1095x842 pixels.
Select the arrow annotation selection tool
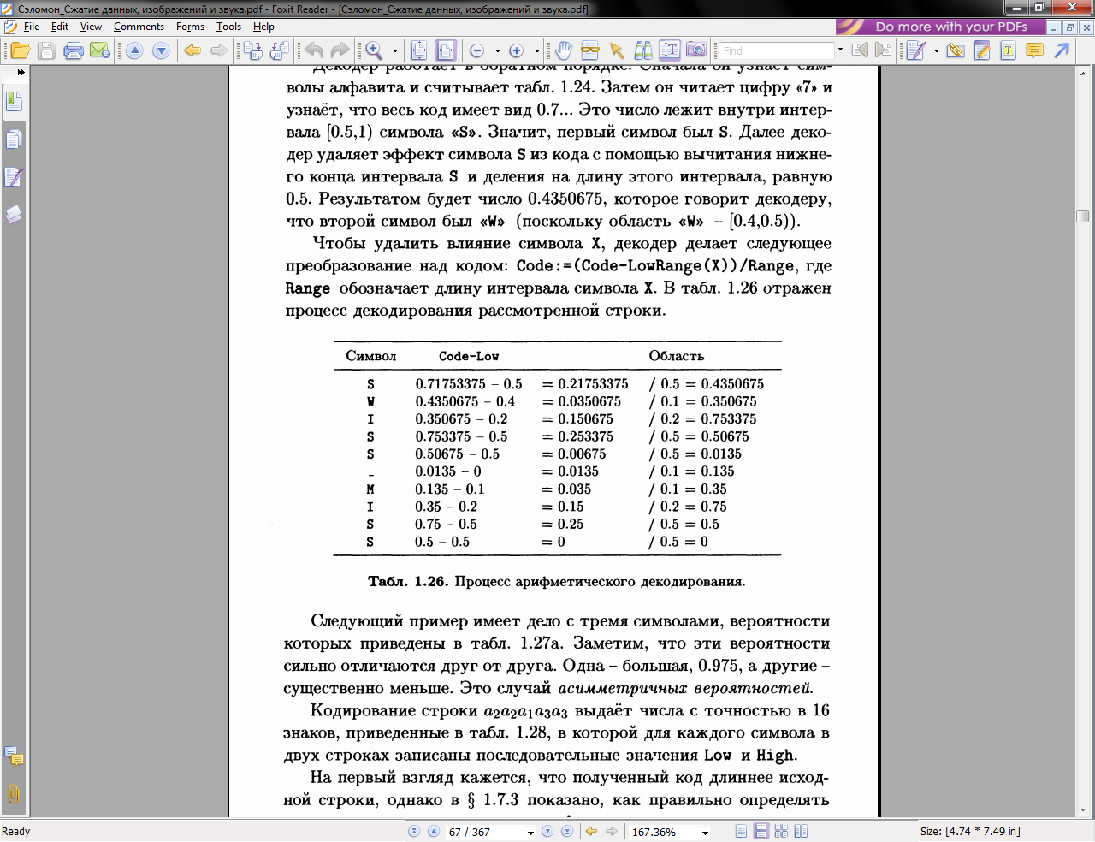point(616,50)
